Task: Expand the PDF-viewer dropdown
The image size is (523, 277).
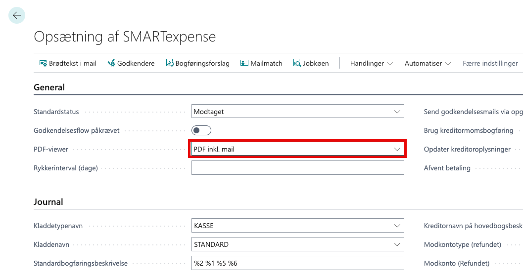Action: coord(397,149)
